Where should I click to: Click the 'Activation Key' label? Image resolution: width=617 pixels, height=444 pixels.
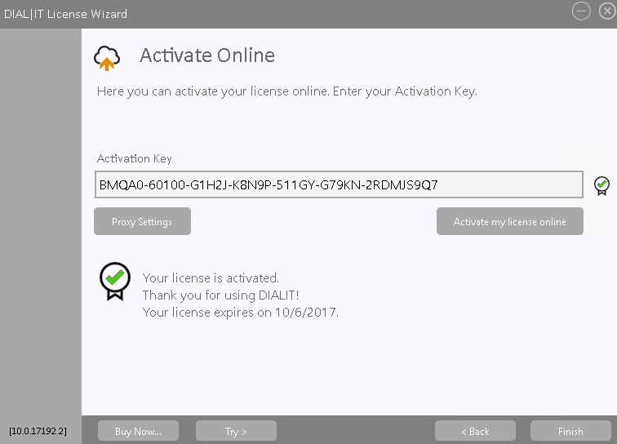(134, 158)
